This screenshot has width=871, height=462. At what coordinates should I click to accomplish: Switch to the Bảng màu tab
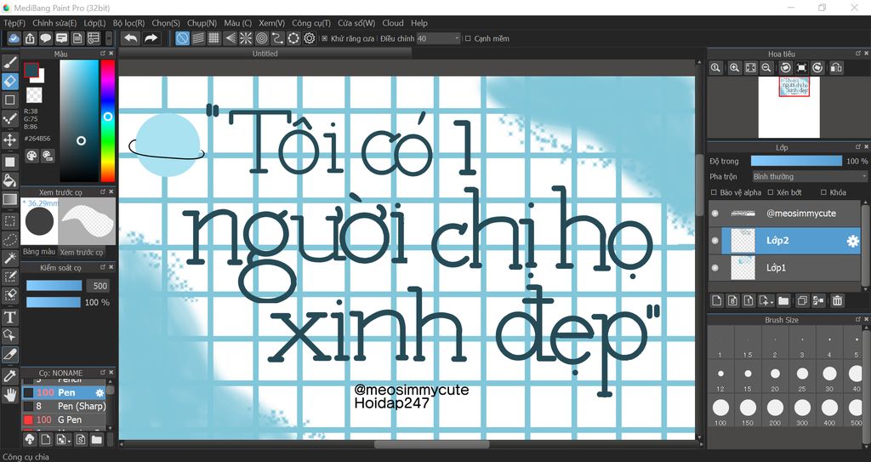click(39, 252)
